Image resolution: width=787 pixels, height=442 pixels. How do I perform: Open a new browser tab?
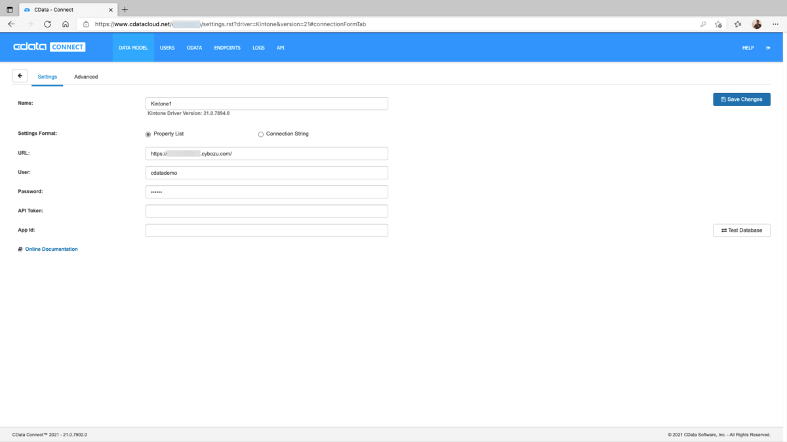point(125,10)
